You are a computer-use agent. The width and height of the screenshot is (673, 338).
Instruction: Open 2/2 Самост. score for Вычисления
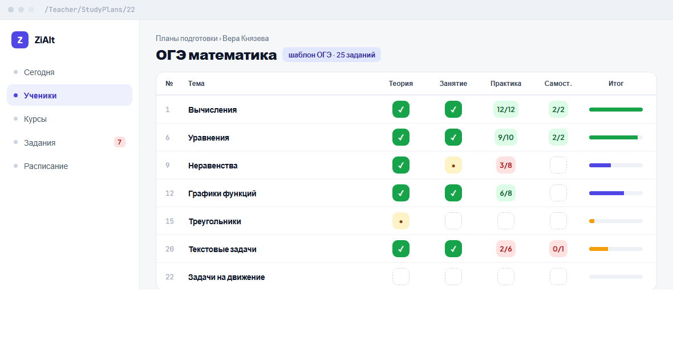click(558, 109)
